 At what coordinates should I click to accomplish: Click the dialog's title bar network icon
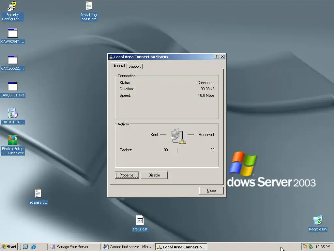click(111, 57)
